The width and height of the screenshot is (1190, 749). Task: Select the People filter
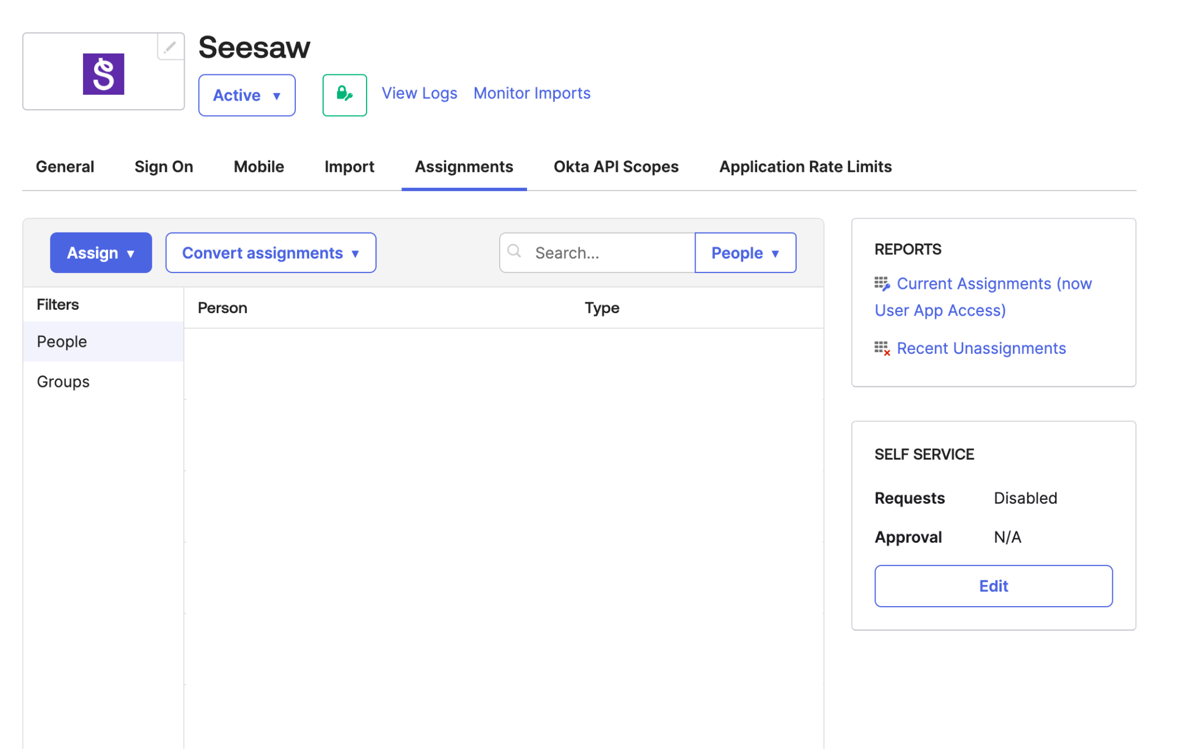pyautogui.click(x=62, y=342)
